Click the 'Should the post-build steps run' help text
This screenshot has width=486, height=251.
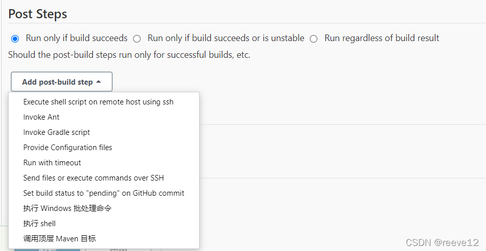point(129,55)
